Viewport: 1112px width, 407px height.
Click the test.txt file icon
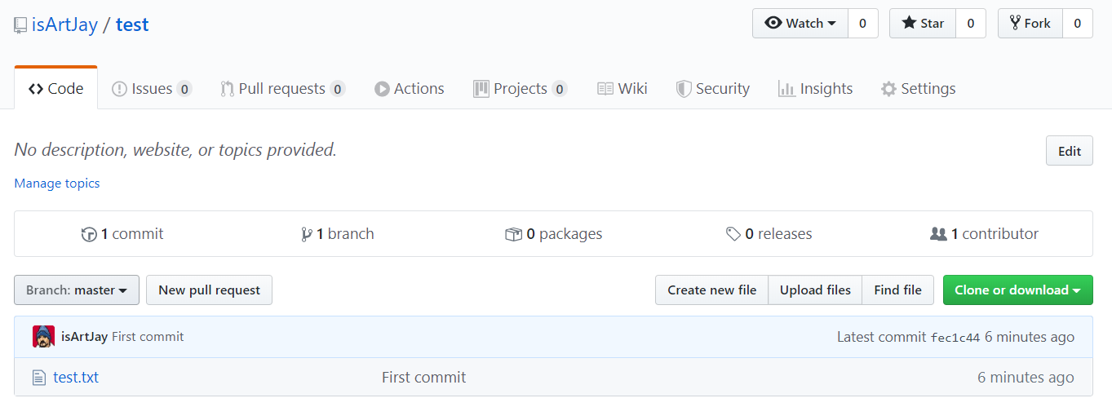click(x=38, y=378)
